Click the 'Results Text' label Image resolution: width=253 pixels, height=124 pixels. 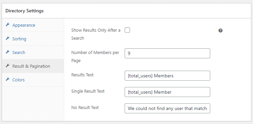(82, 75)
